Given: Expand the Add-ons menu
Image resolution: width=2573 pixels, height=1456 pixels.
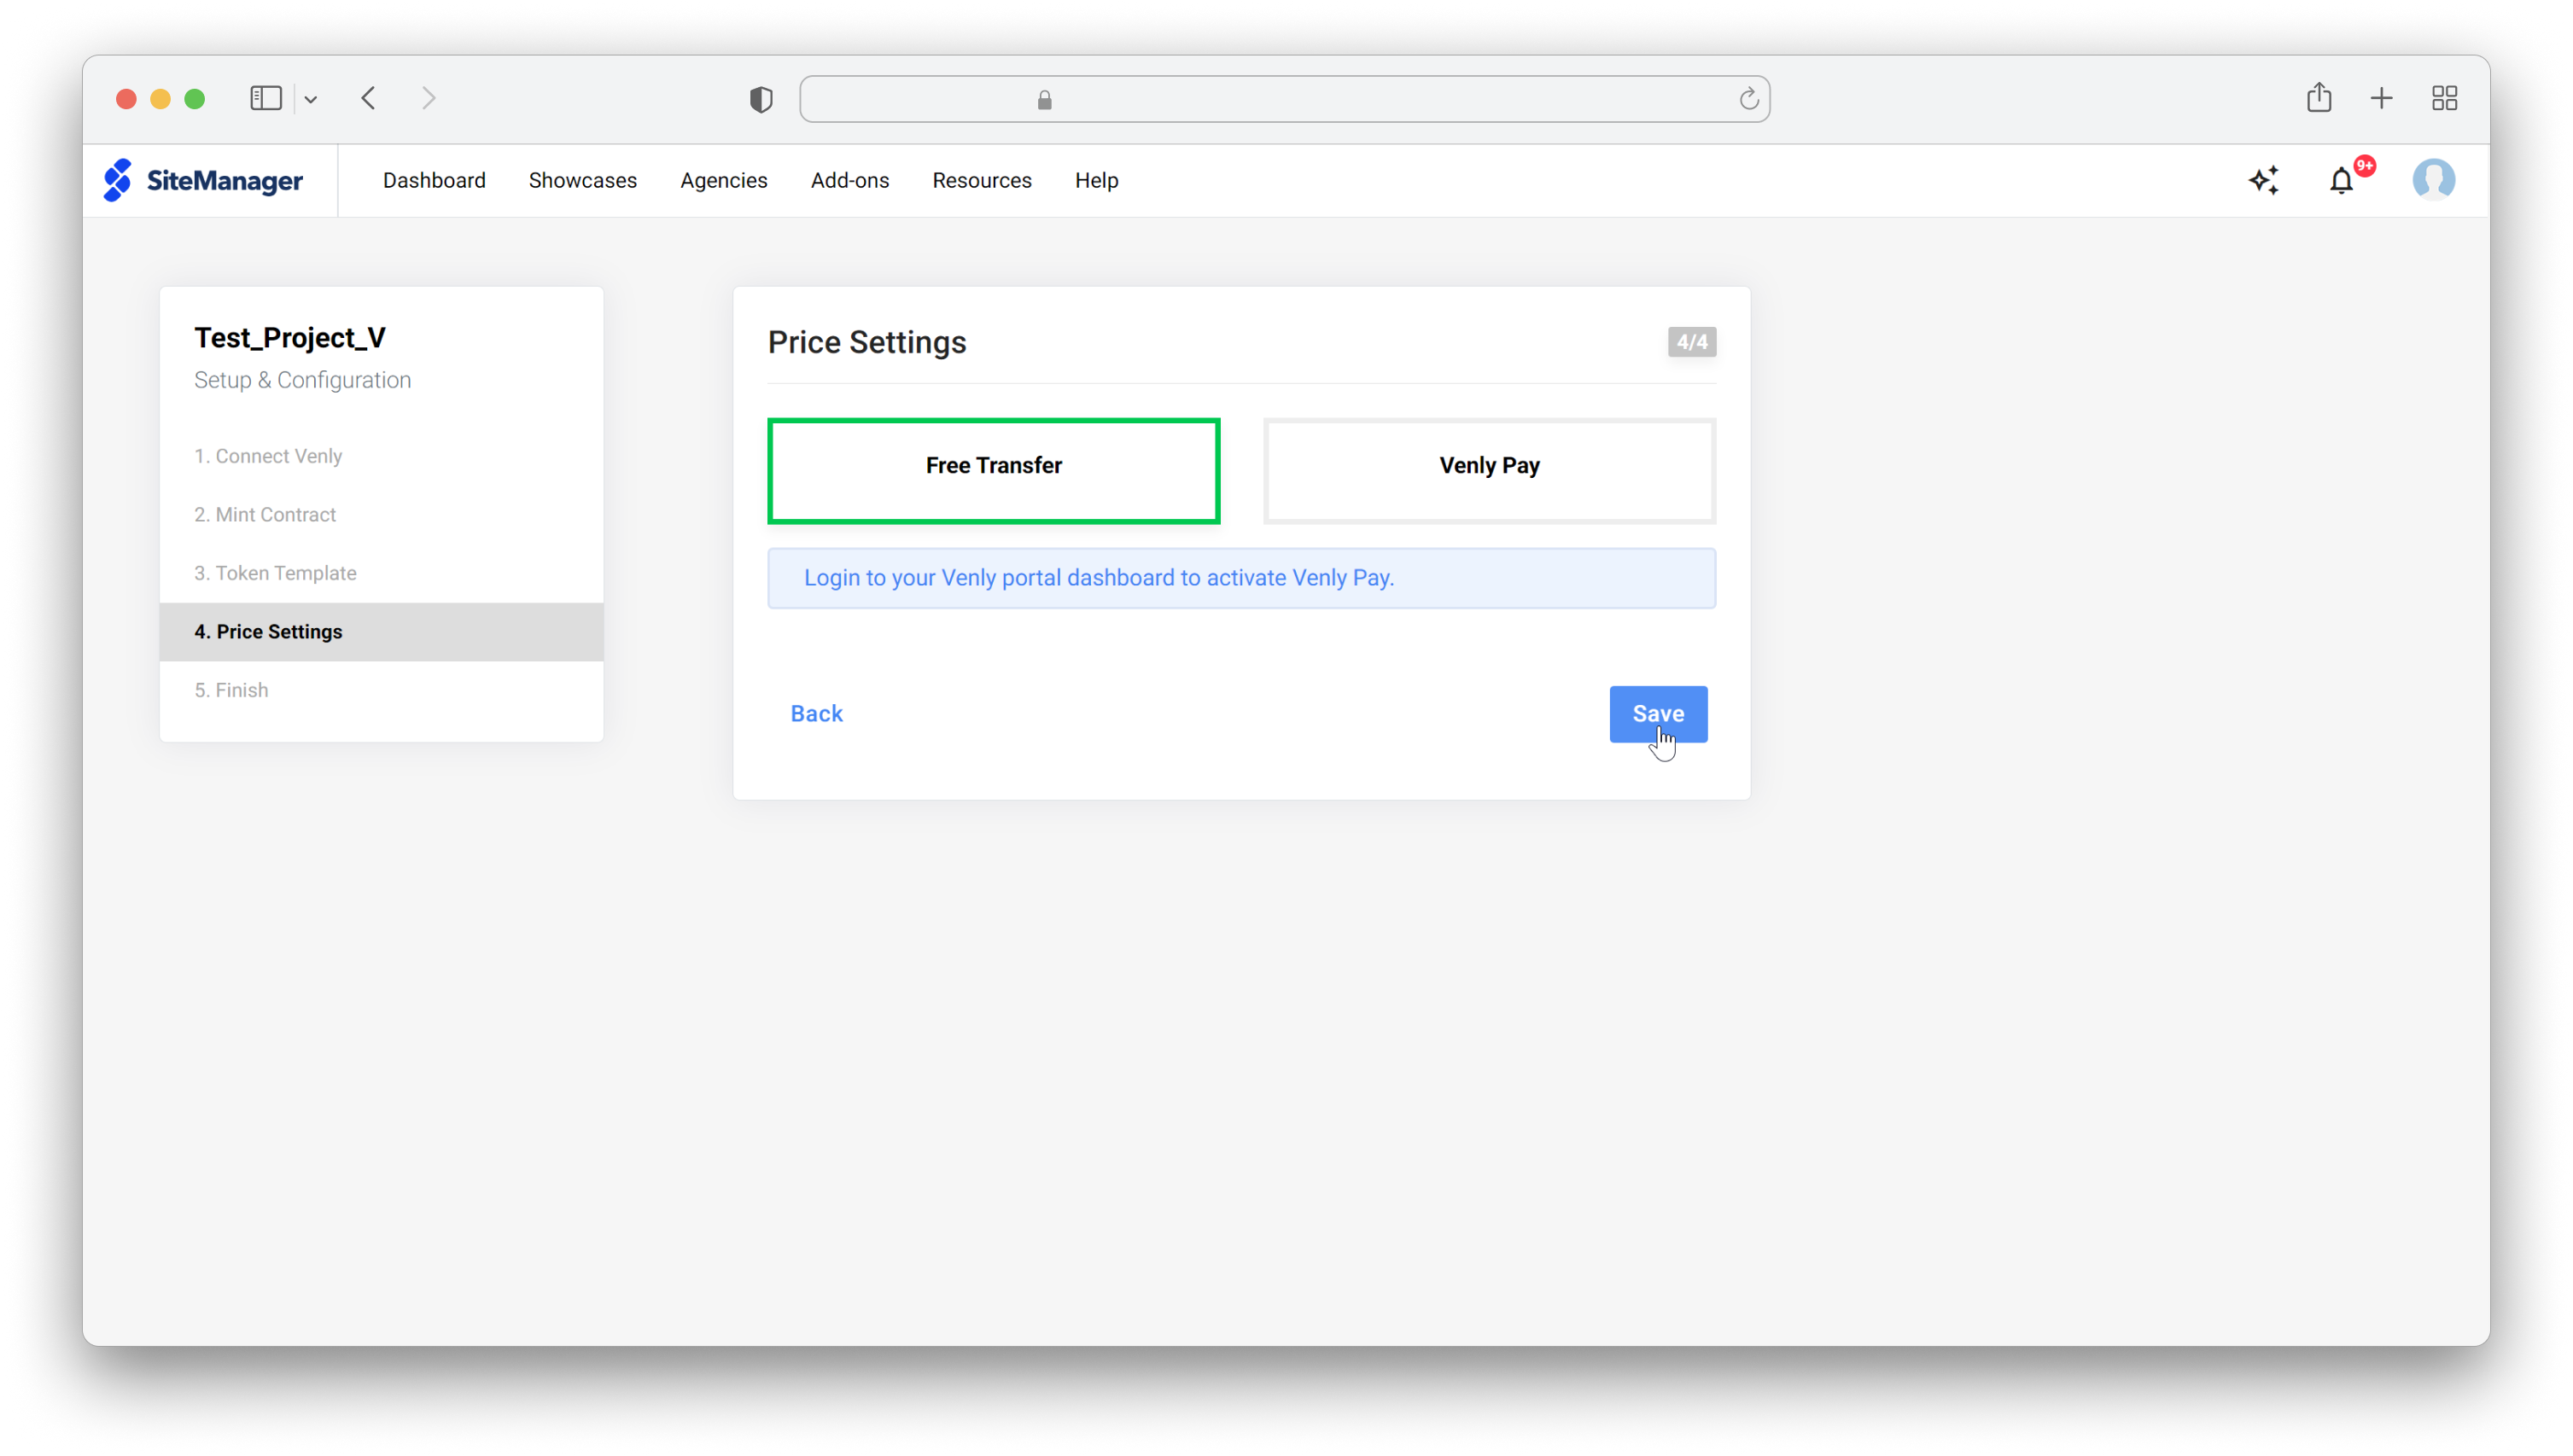Looking at the screenshot, I should 850,180.
